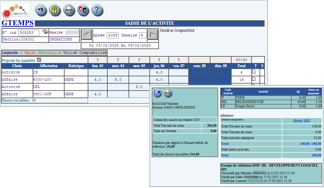The width and height of the screenshot is (324, 188).
Task: Go to previous week with left arrow
Action: pyautogui.click(x=86, y=34)
